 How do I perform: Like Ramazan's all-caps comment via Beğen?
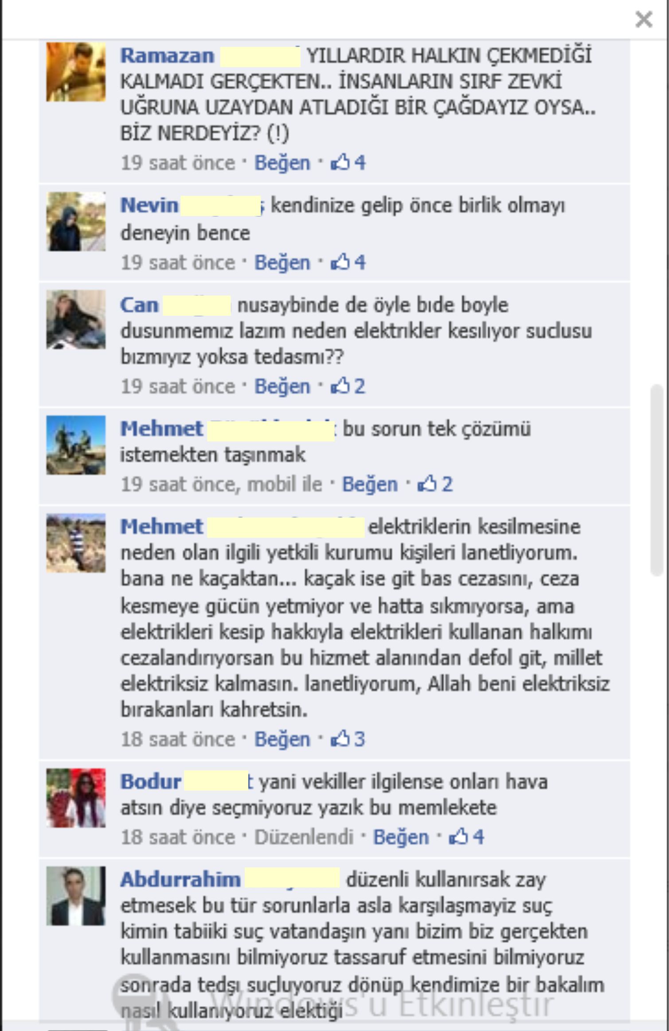pyautogui.click(x=282, y=163)
